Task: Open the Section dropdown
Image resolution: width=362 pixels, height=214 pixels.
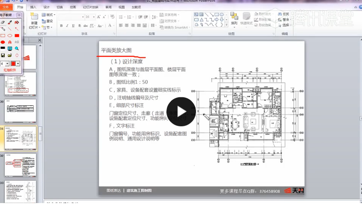Action: (47, 27)
